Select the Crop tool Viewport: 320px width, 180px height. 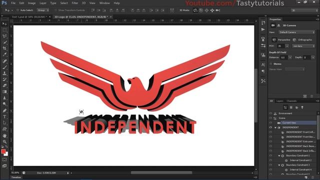click(x=4, y=48)
